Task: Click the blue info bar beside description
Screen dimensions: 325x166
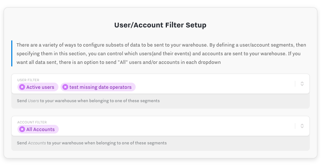Action: (12, 53)
